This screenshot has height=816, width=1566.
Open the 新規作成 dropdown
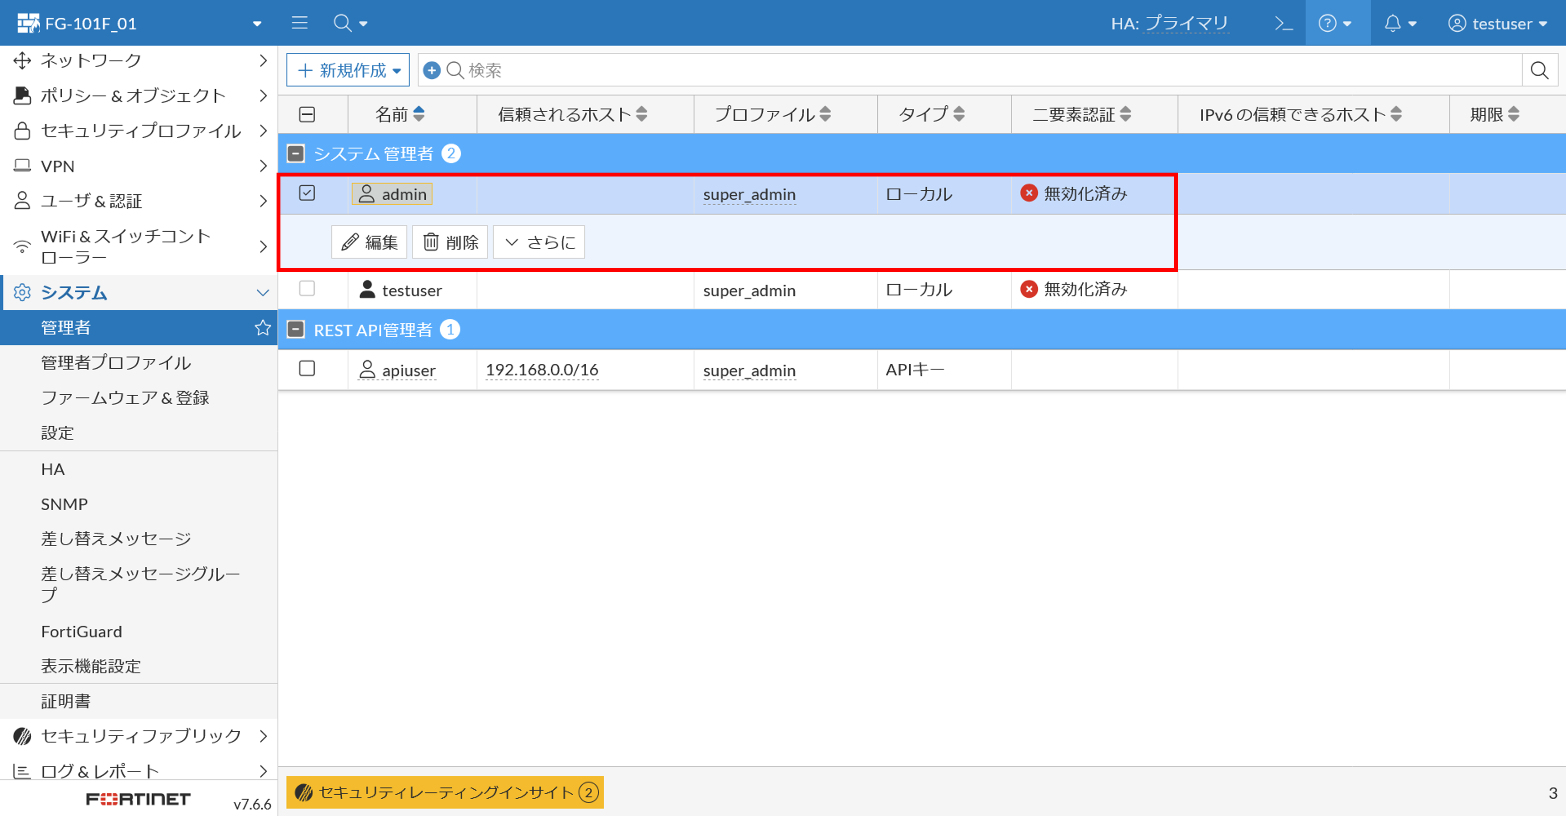tap(348, 70)
